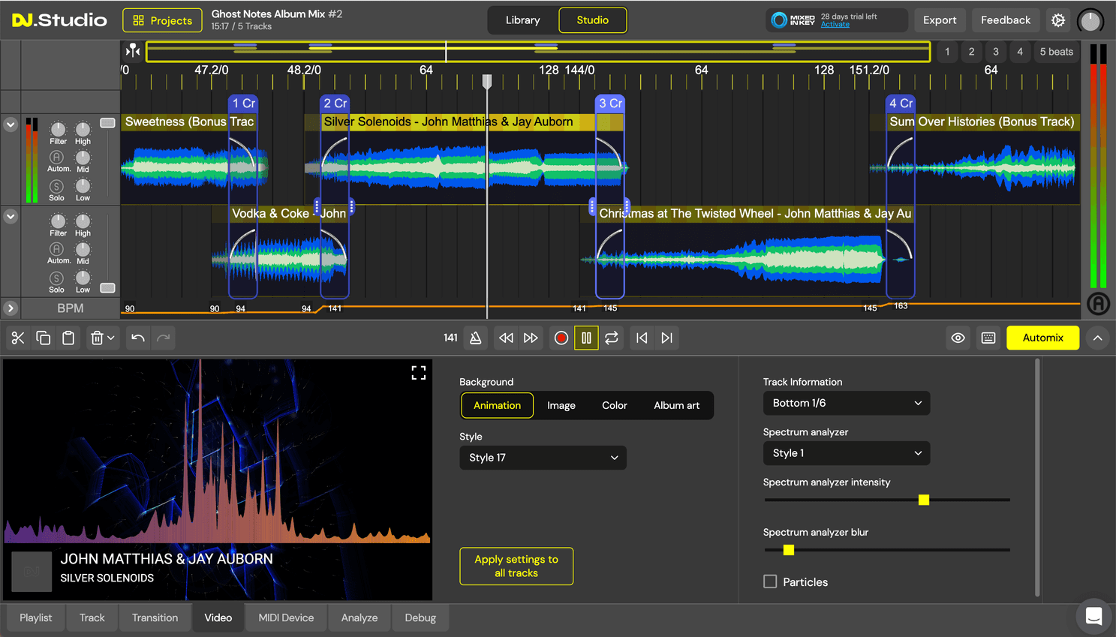Collapse the second track lane

(11, 216)
